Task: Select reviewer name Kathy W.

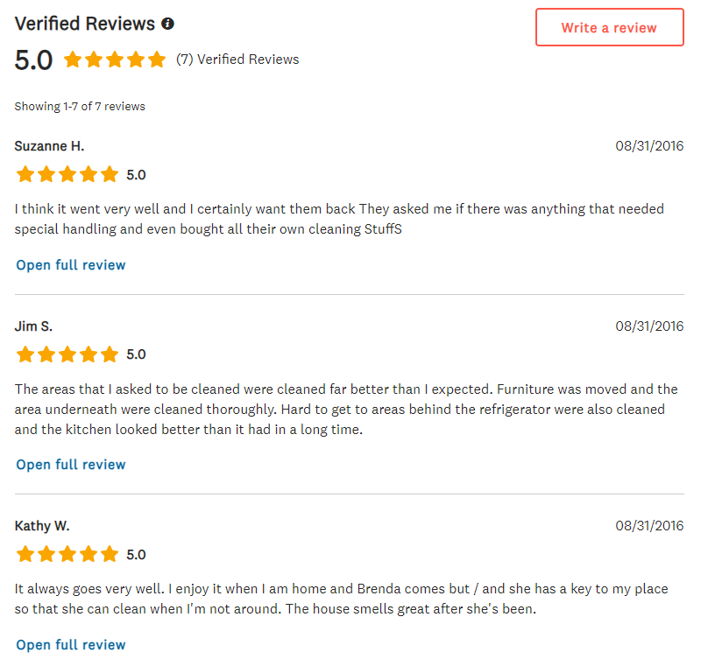Action: 42,526
